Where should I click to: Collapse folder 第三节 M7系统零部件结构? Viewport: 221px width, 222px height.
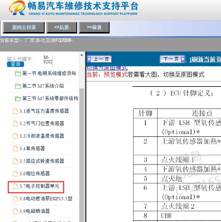click(x=50, y=98)
